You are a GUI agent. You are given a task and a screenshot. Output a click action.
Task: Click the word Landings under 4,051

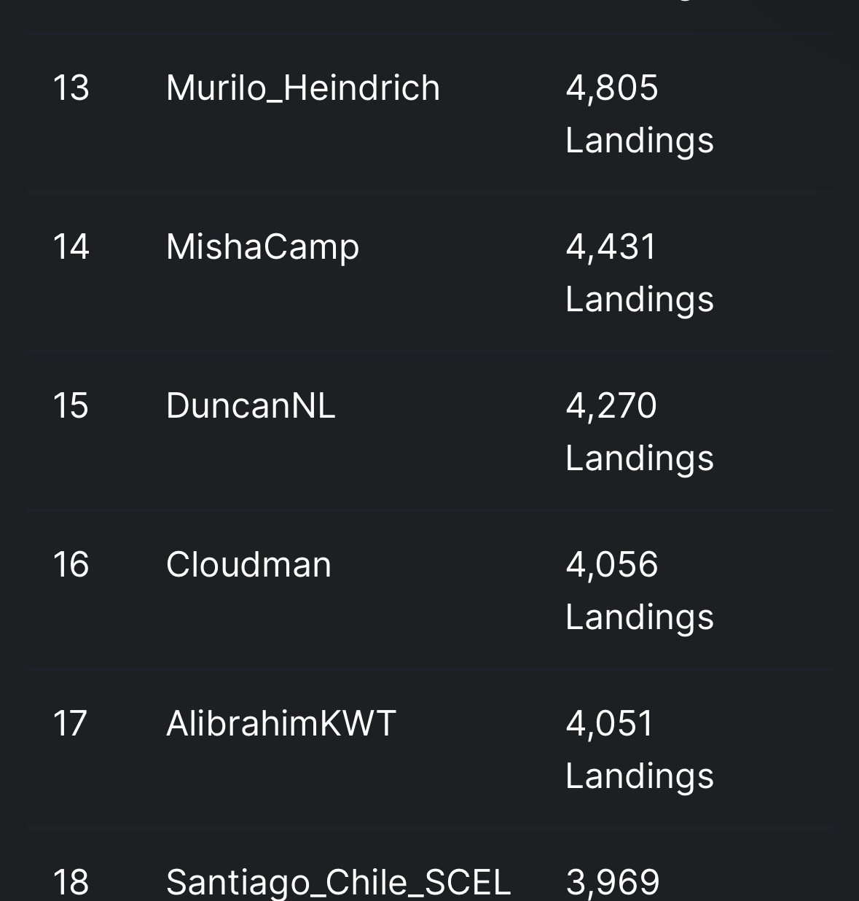(640, 776)
